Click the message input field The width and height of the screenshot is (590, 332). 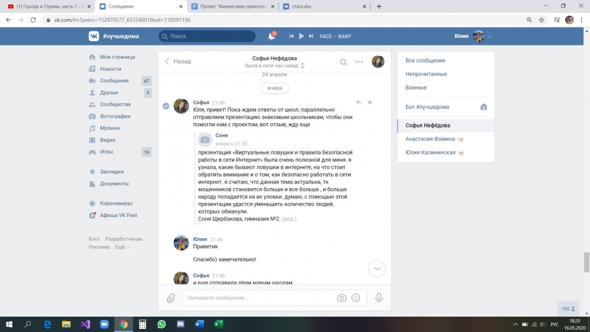[x=260, y=298]
